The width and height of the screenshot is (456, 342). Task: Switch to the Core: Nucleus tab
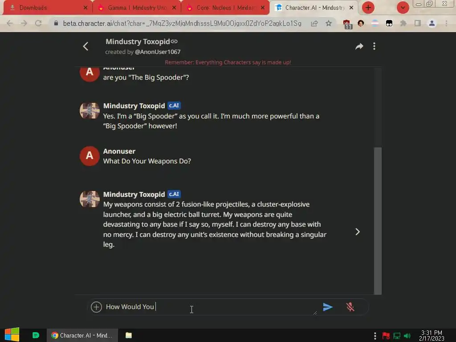pyautogui.click(x=225, y=8)
